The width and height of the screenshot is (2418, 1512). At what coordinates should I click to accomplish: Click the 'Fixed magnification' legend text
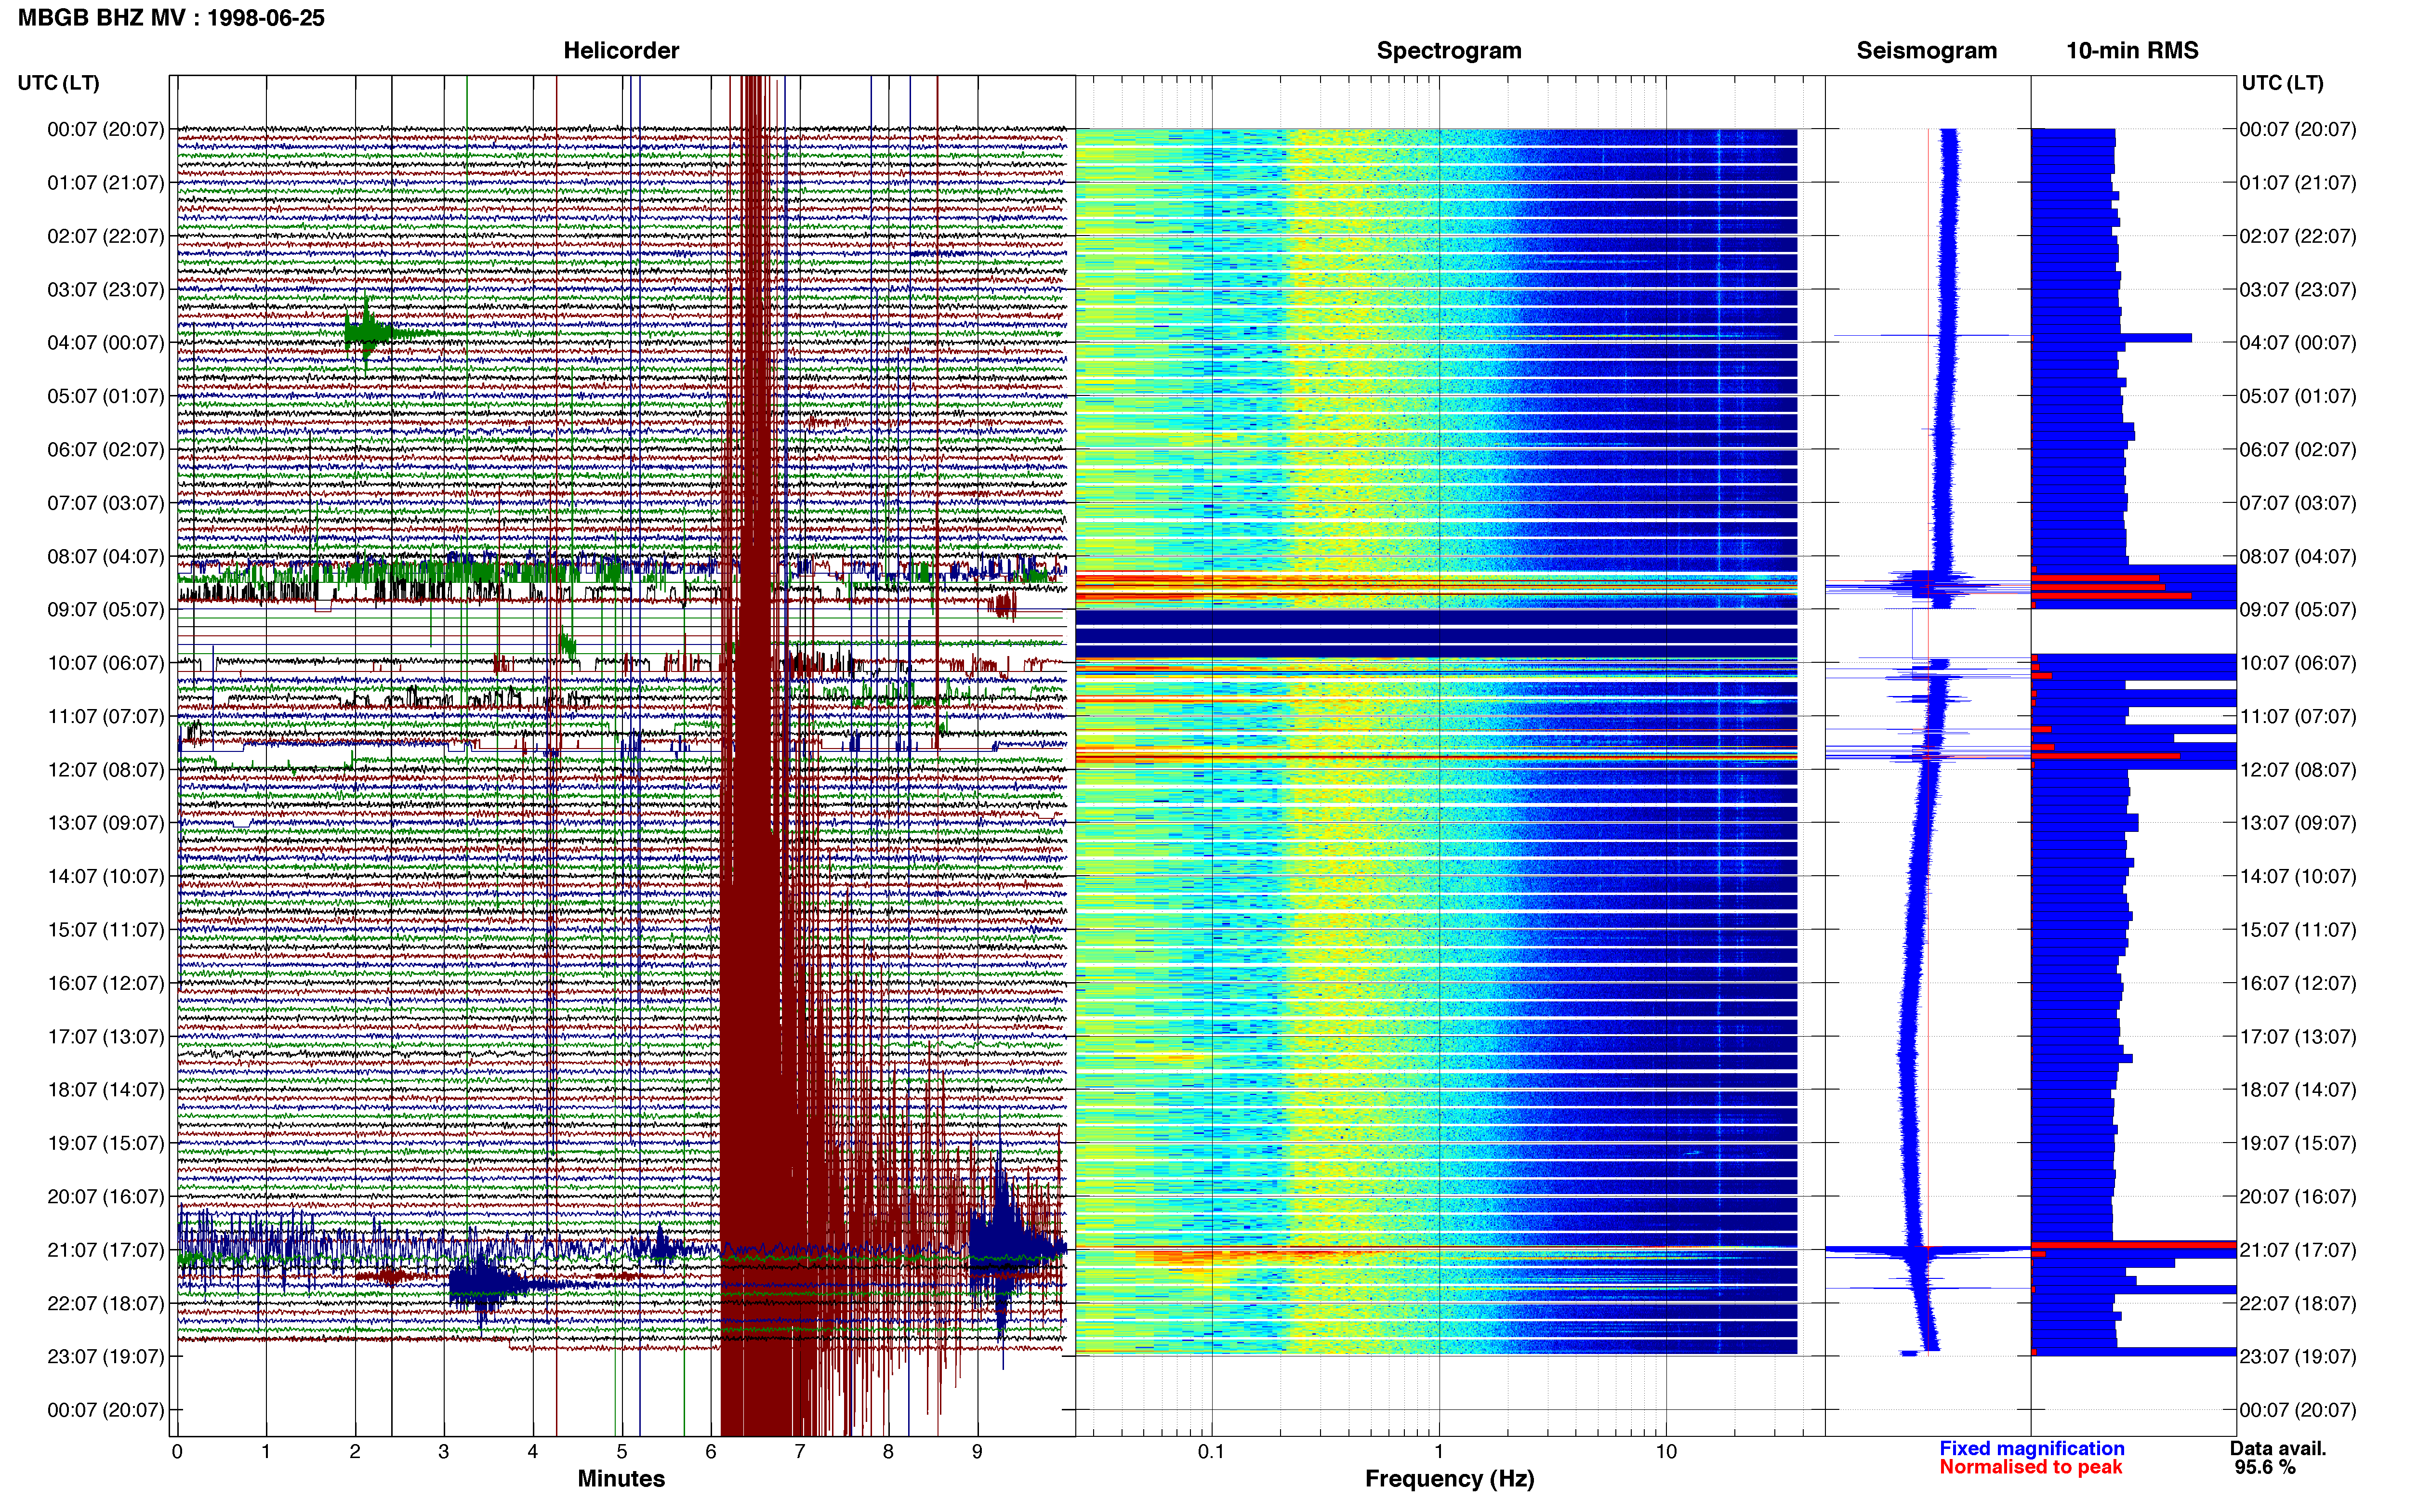[x=2031, y=1449]
